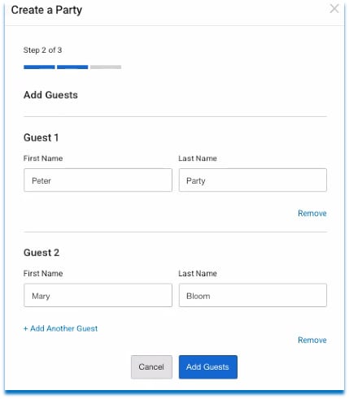Focus the Guest 2 Last Name field containing Bloom
The width and height of the screenshot is (349, 399).
pyautogui.click(x=253, y=295)
